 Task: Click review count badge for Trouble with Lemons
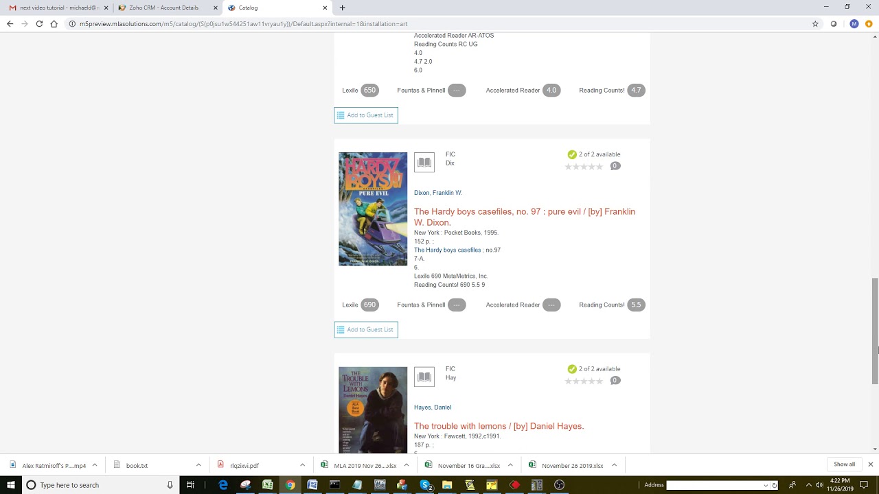click(615, 381)
